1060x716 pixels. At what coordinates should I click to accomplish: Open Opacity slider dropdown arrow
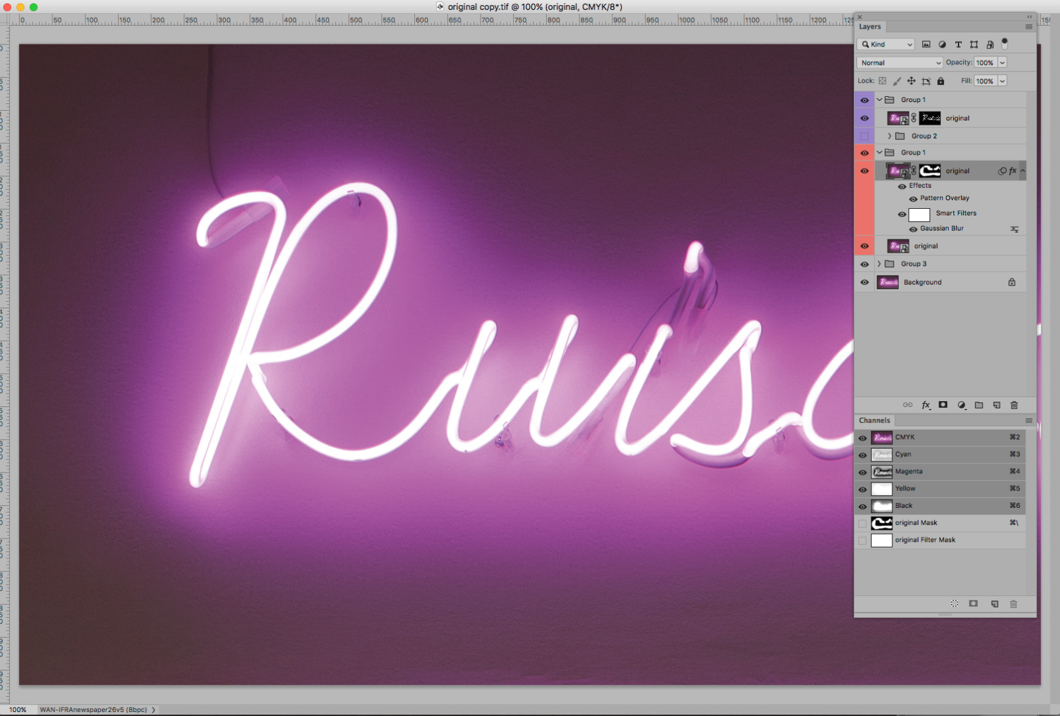point(1002,62)
